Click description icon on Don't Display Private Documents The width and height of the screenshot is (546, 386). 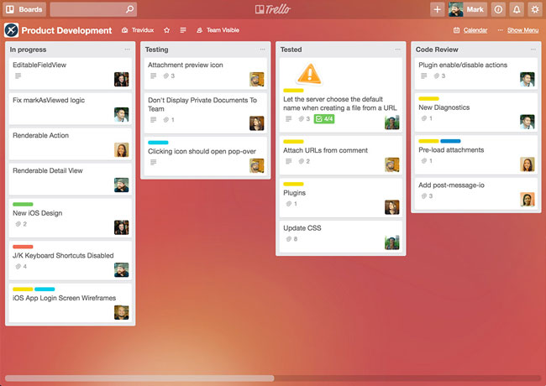click(153, 120)
